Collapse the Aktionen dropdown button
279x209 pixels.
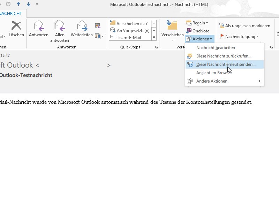(199, 39)
